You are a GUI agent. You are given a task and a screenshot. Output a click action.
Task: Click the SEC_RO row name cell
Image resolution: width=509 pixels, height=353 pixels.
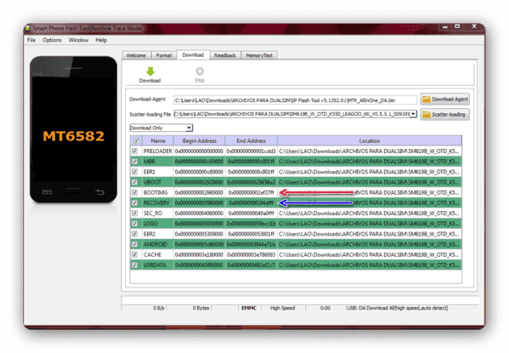[158, 214]
